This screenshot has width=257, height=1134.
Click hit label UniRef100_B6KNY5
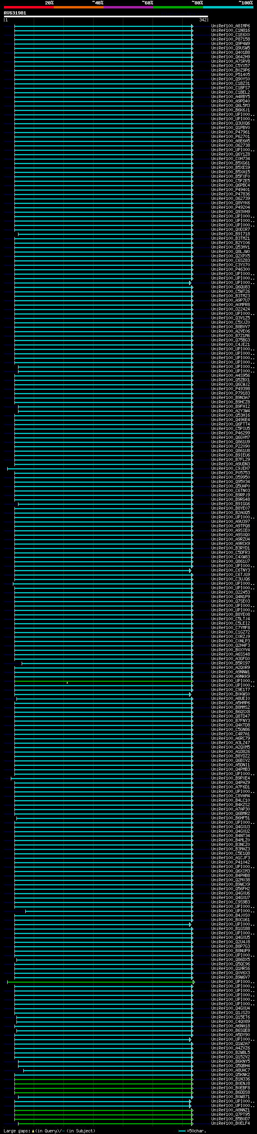(x=230, y=1061)
